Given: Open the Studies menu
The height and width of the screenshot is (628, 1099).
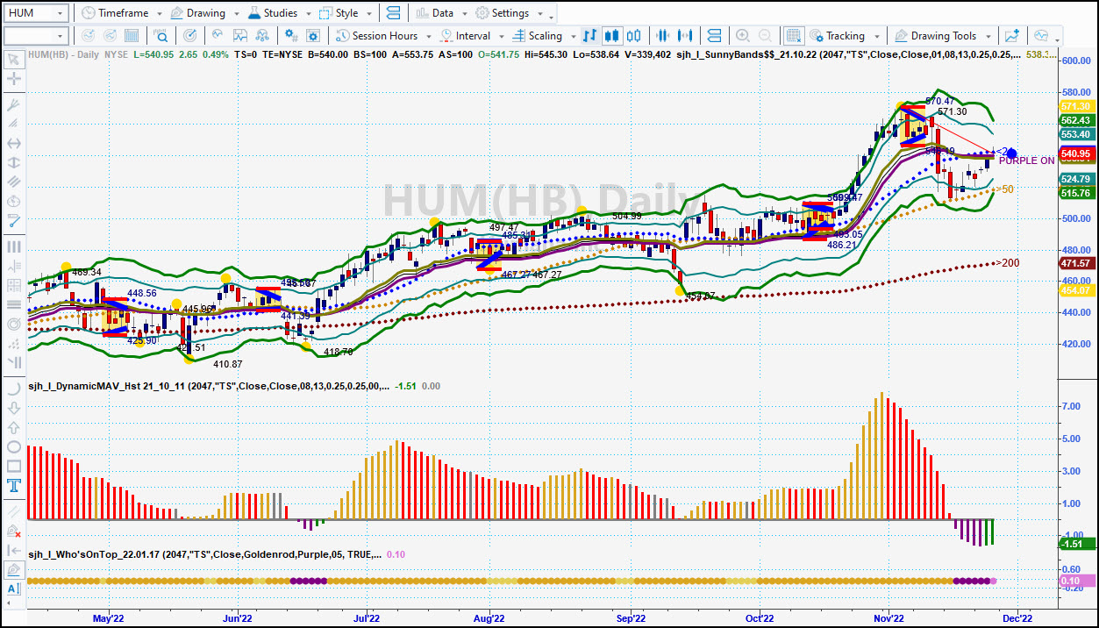Looking at the screenshot, I should [278, 13].
